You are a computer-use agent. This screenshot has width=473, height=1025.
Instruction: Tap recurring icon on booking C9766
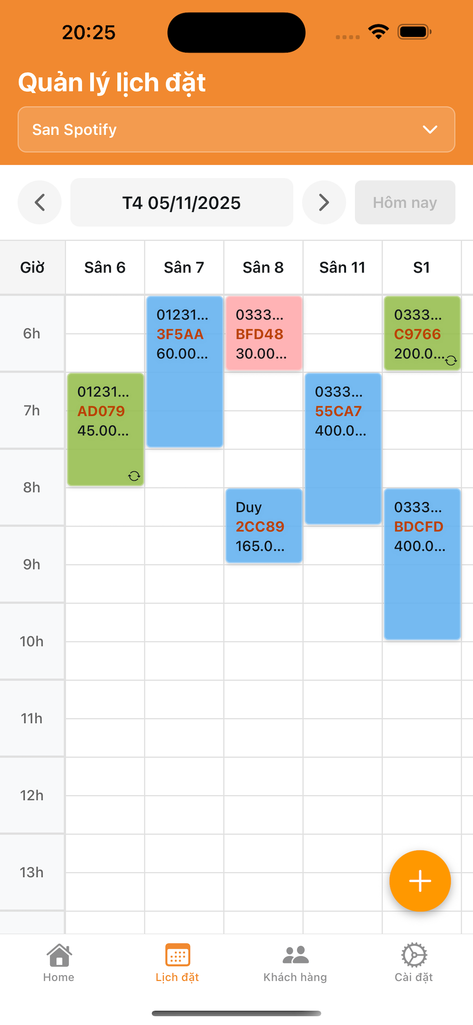451,360
